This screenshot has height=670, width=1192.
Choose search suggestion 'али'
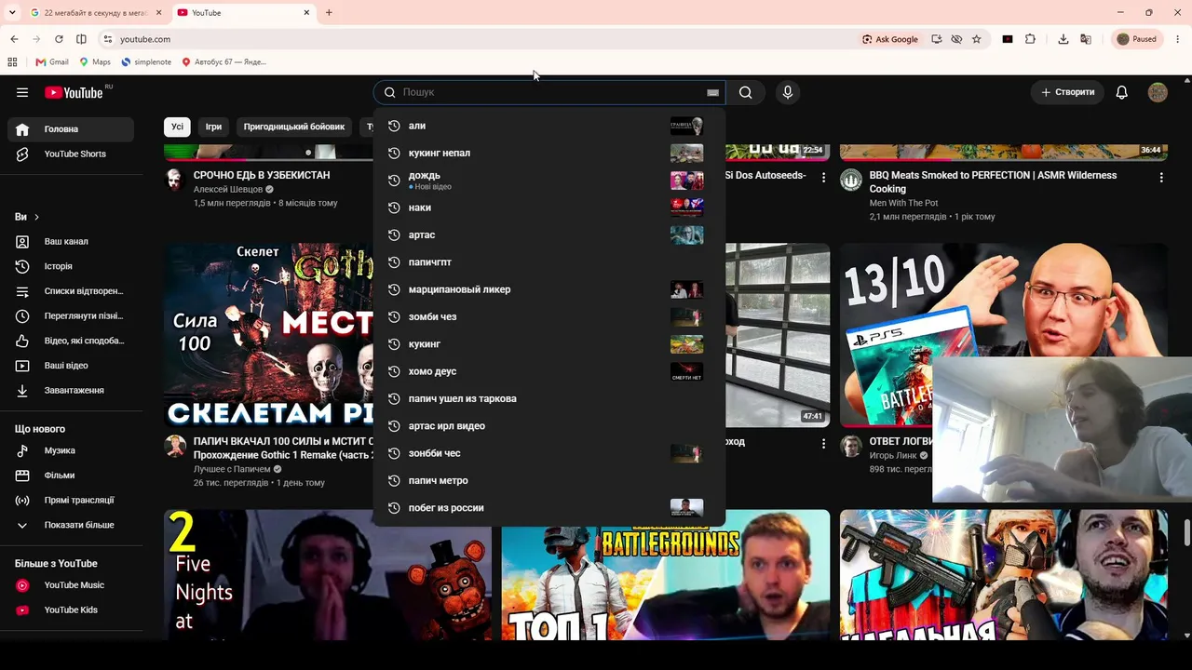(549, 126)
